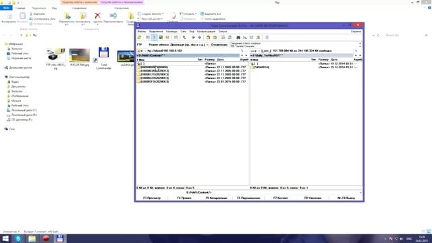This screenshot has height=243, width=432.
Task: Click left panel root directory backslash button
Action: click(x=242, y=51)
